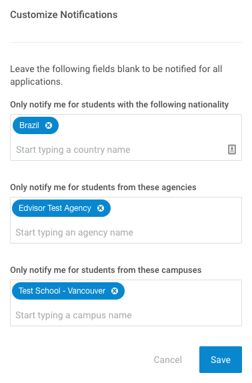The image size is (252, 383).
Task: Click the 'Leave the following fields blank' text
Action: [116, 75]
